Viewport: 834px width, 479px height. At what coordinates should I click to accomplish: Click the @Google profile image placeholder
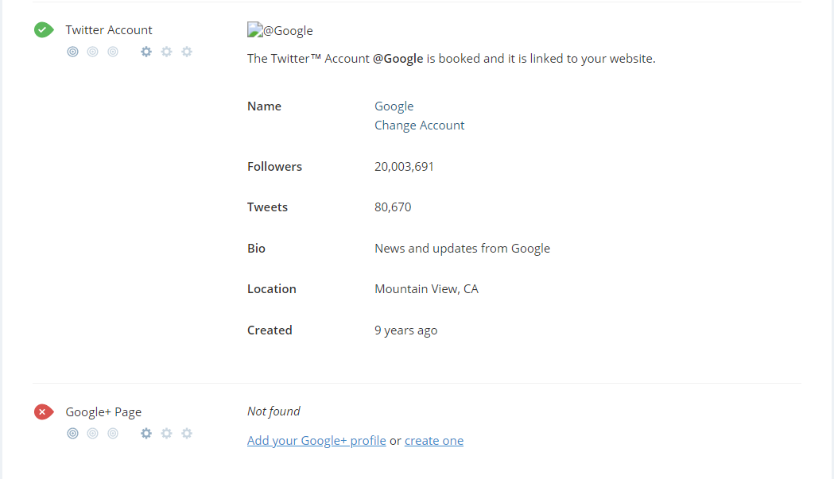255,31
